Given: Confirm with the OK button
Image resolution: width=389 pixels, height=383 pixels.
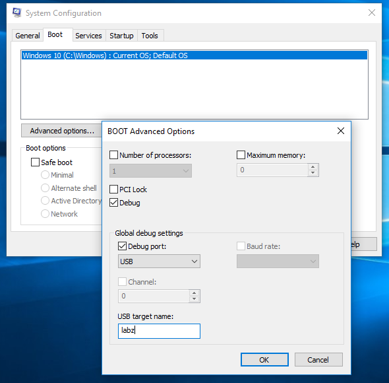Looking at the screenshot, I should click(x=264, y=360).
